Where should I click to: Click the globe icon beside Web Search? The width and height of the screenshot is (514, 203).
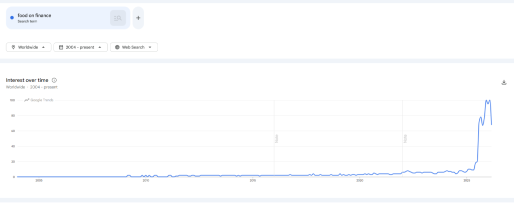pos(117,47)
